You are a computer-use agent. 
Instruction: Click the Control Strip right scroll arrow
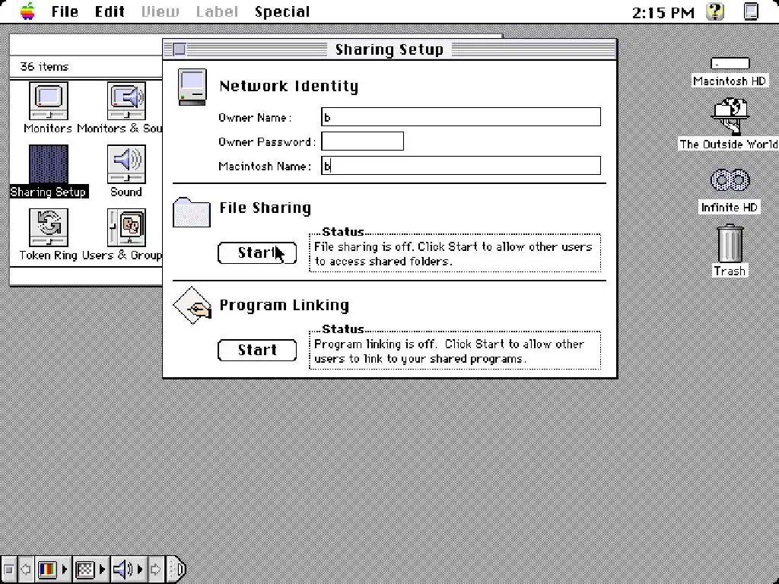(155, 569)
